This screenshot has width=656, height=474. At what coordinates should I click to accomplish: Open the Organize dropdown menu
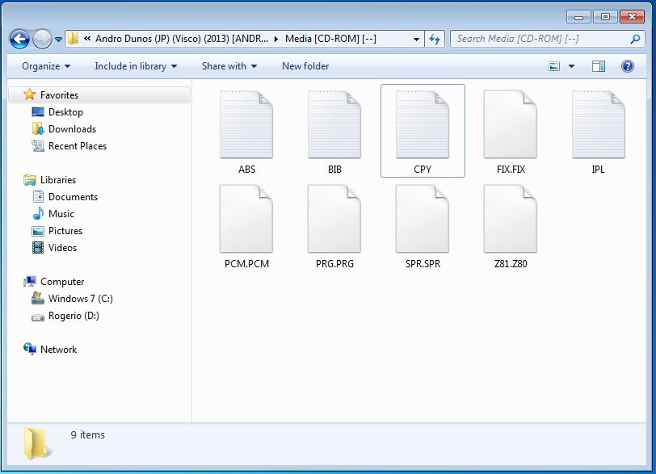point(46,66)
